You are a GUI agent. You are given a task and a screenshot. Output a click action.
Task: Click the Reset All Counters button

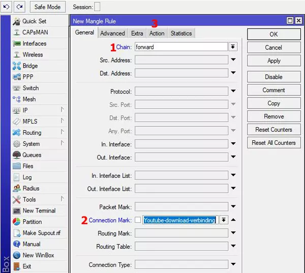273,143
